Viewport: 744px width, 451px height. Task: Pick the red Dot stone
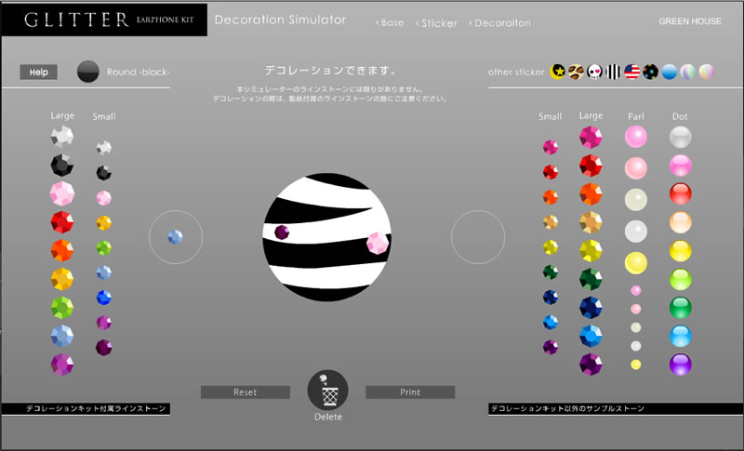pos(680,193)
